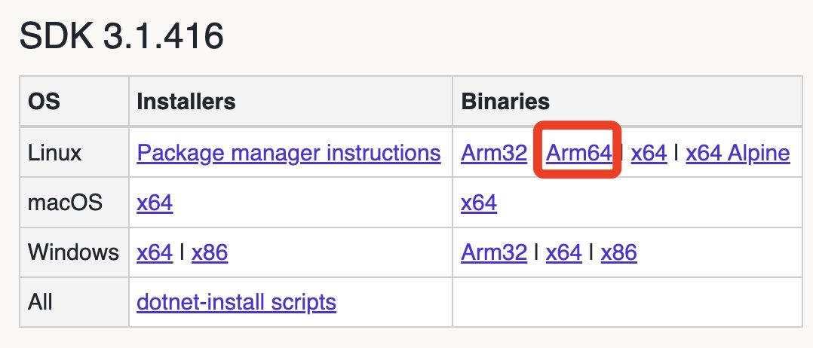Download the Windows x86 binaries
The width and height of the screenshot is (813, 348).
(618, 253)
